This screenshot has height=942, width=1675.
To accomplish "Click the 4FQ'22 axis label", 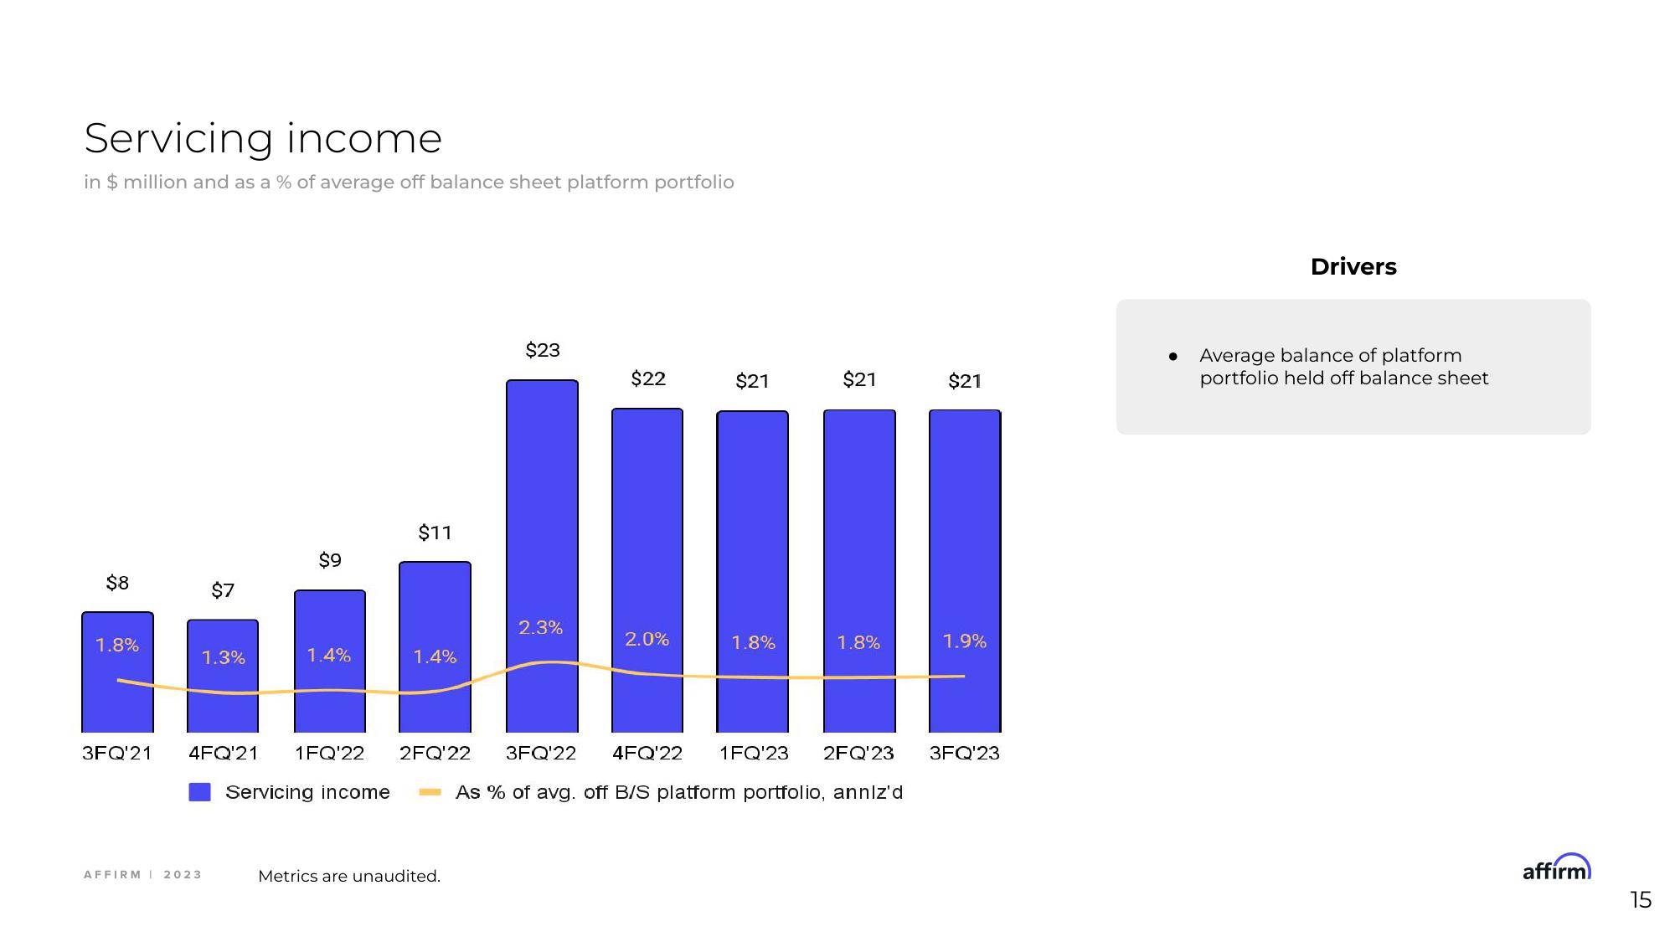I will [x=647, y=753].
